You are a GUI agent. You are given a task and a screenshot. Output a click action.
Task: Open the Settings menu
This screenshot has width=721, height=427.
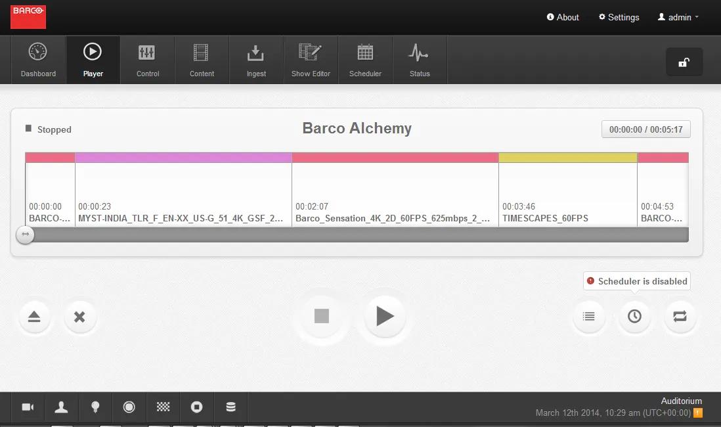(619, 18)
